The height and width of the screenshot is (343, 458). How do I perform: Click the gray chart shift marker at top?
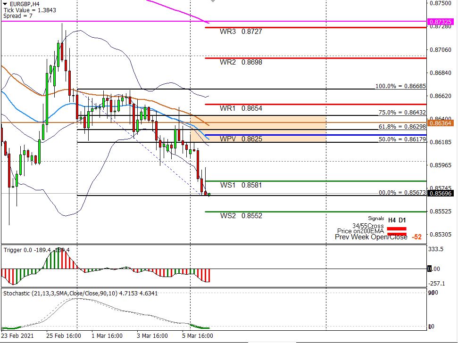(x=213, y=1)
